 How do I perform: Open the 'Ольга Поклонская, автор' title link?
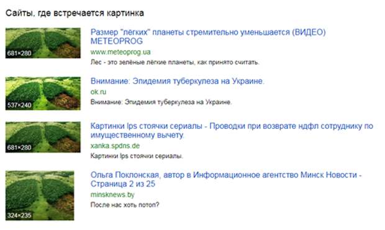pyautogui.click(x=226, y=179)
